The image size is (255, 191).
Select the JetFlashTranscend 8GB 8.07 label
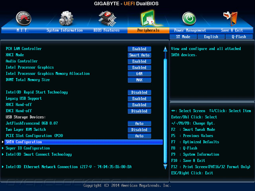32,123
